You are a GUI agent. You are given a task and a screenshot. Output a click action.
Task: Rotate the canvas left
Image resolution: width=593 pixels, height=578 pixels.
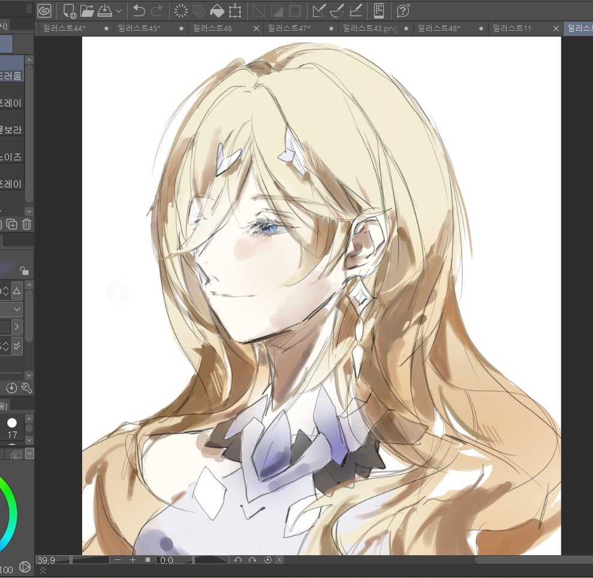tap(237, 560)
